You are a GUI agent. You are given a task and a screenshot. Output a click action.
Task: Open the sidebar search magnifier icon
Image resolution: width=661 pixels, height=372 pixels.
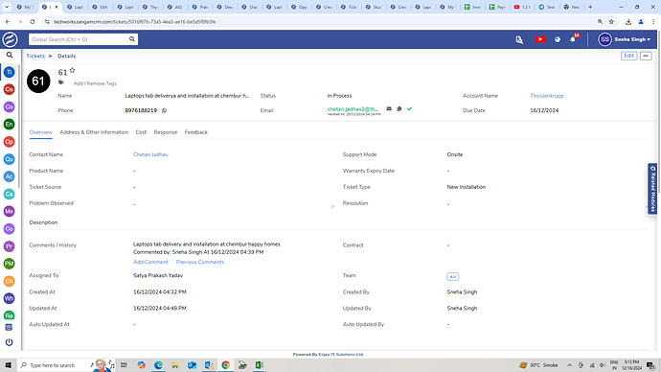click(x=10, y=55)
